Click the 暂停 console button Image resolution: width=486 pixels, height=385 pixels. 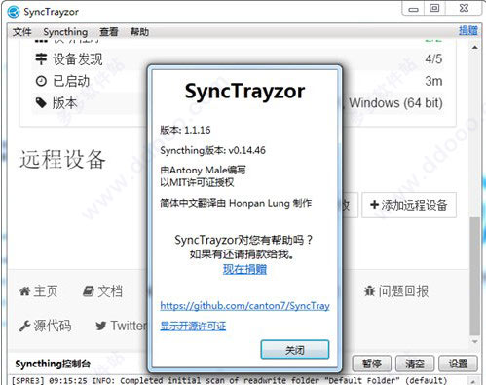tap(372, 364)
